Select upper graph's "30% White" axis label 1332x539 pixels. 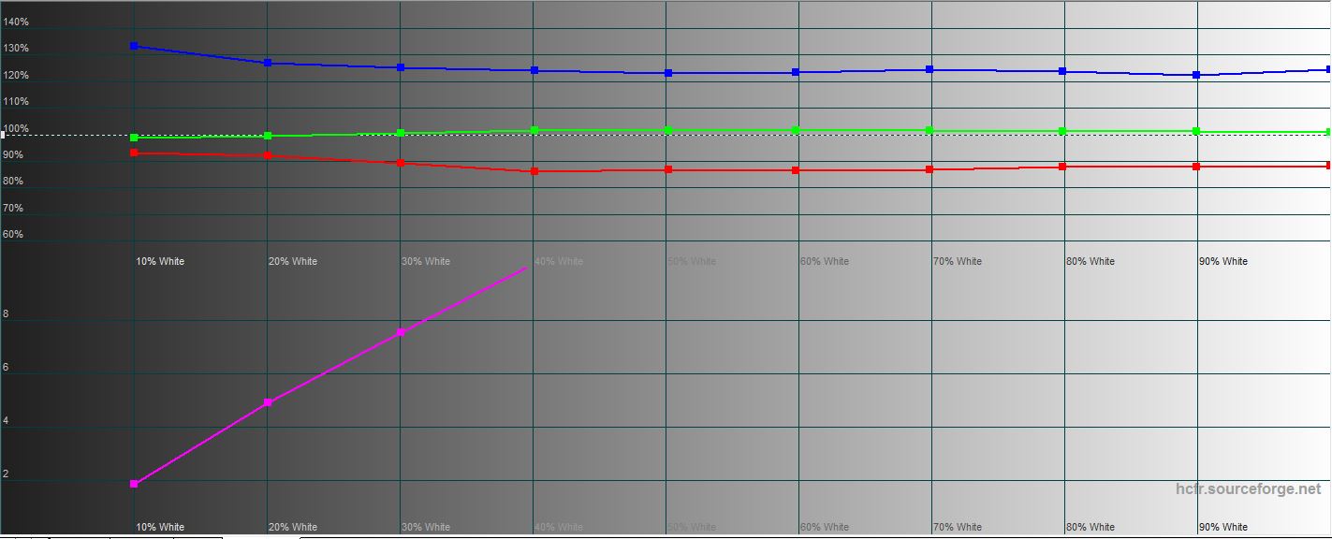tap(426, 261)
